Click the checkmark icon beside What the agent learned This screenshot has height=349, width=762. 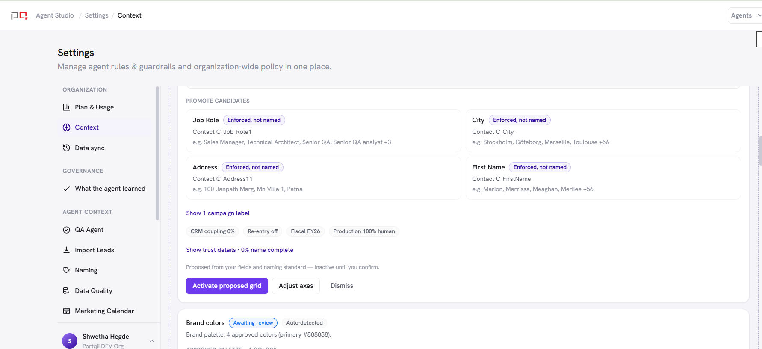click(x=66, y=189)
